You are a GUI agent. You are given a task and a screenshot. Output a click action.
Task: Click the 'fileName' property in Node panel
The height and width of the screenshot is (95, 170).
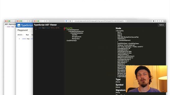(126, 45)
